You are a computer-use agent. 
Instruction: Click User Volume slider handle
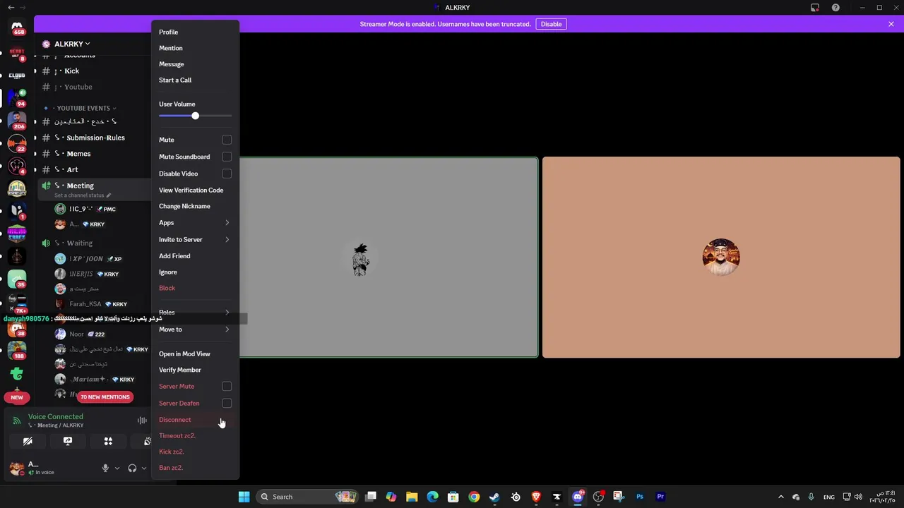(x=195, y=116)
